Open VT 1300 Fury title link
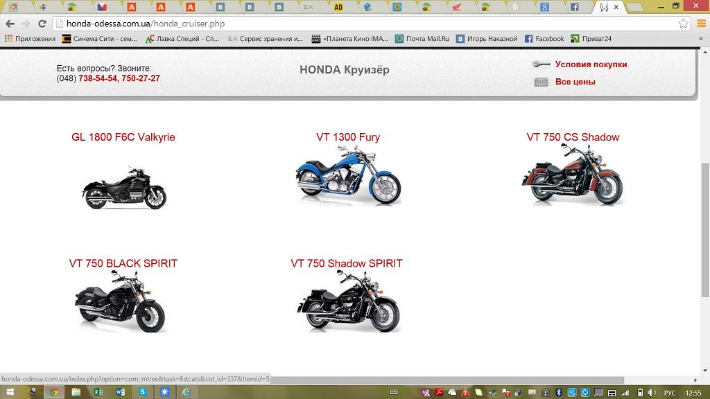The width and height of the screenshot is (710, 399). click(x=348, y=137)
